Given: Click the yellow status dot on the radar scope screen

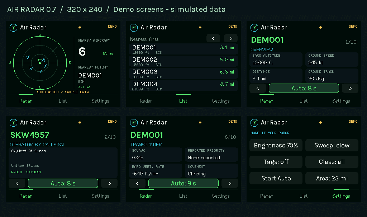Looking at the screenshot, I should coord(80,27).
